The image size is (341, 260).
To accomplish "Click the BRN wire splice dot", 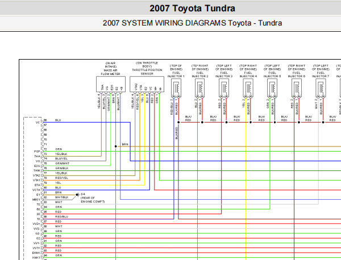I will click(x=116, y=146).
